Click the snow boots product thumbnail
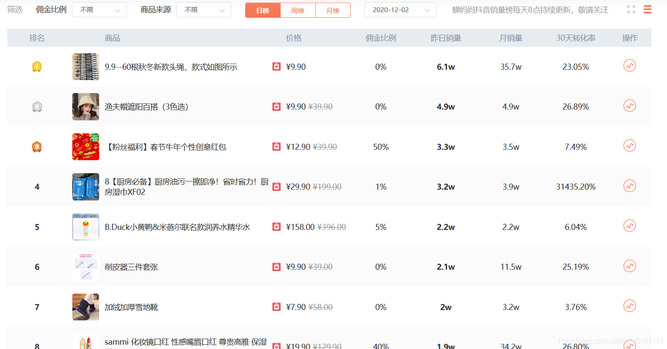The height and width of the screenshot is (349, 667). pos(86,307)
